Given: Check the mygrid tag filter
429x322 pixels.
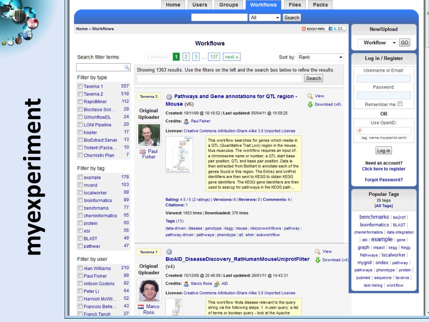Looking at the screenshot, I should coord(80,185).
